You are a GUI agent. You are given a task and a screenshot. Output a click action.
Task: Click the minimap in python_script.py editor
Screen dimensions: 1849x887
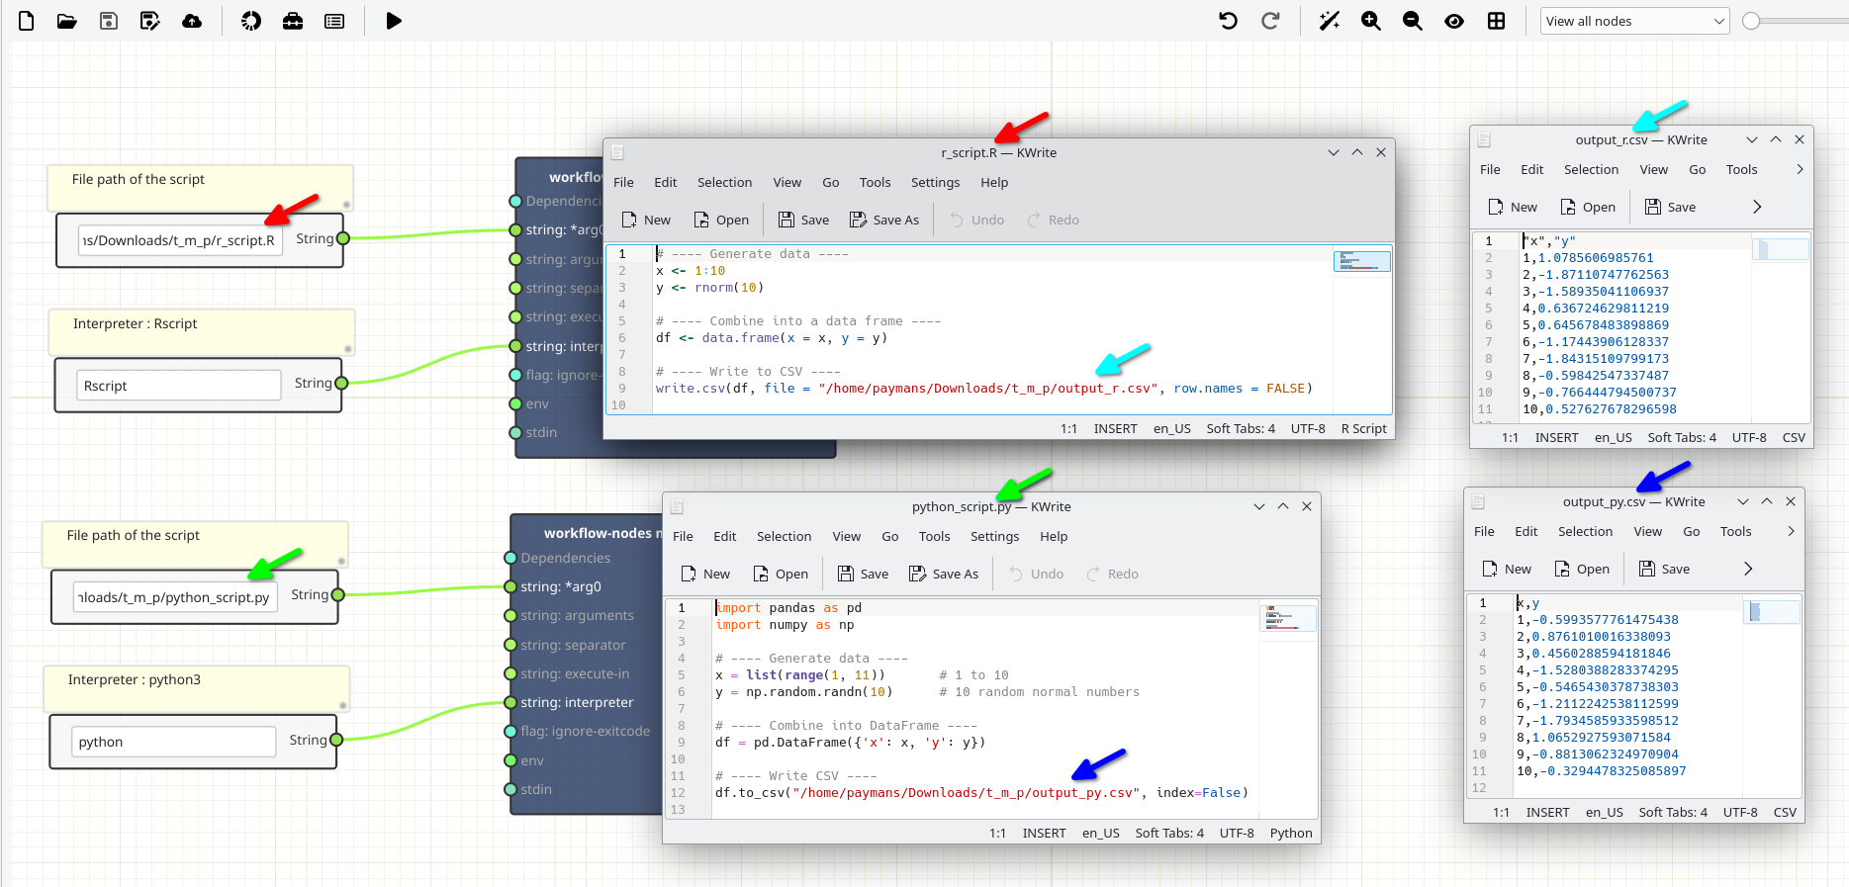pos(1287,618)
